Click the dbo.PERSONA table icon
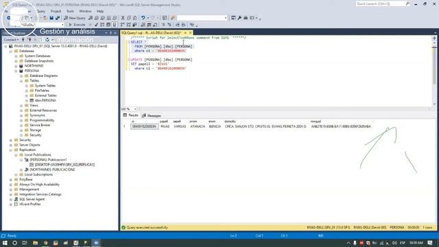Image resolution: width=439 pixels, height=247 pixels. coord(32,100)
